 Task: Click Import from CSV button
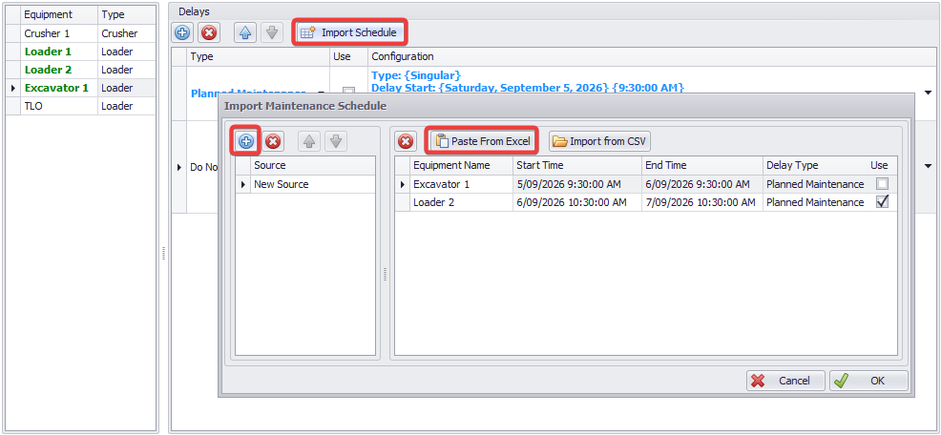600,141
